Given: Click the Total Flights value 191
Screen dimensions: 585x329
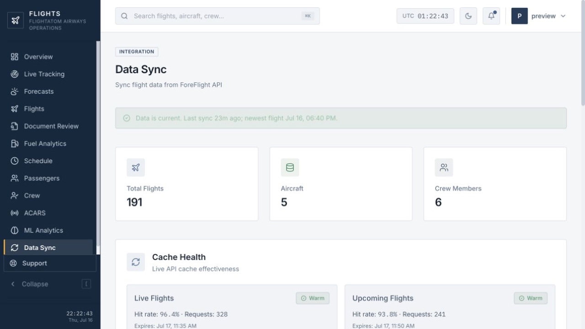Looking at the screenshot, I should [134, 202].
